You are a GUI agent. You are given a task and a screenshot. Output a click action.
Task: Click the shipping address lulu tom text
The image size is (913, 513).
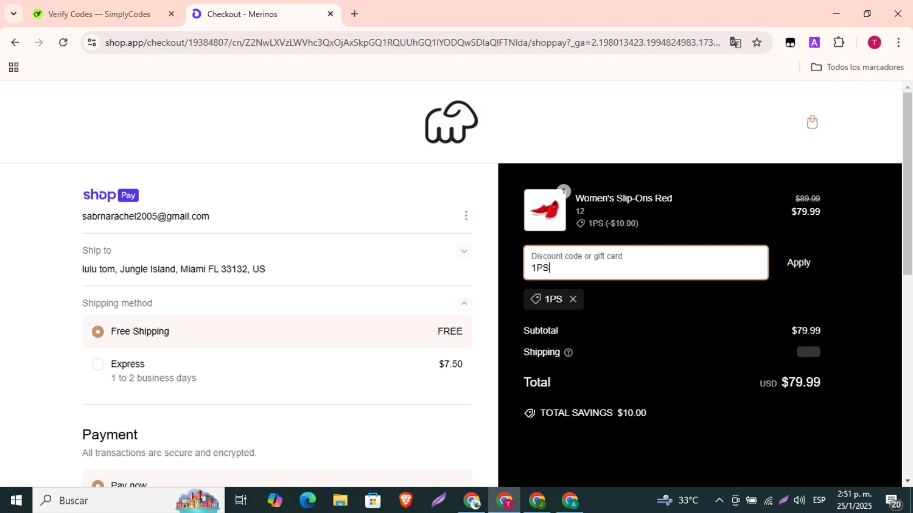click(x=173, y=269)
